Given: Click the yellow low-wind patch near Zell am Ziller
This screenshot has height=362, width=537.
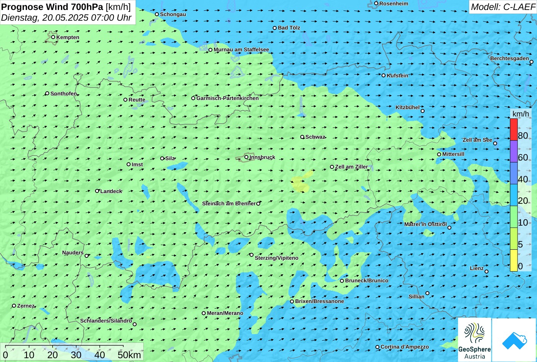Looking at the screenshot, I should 301,182.
